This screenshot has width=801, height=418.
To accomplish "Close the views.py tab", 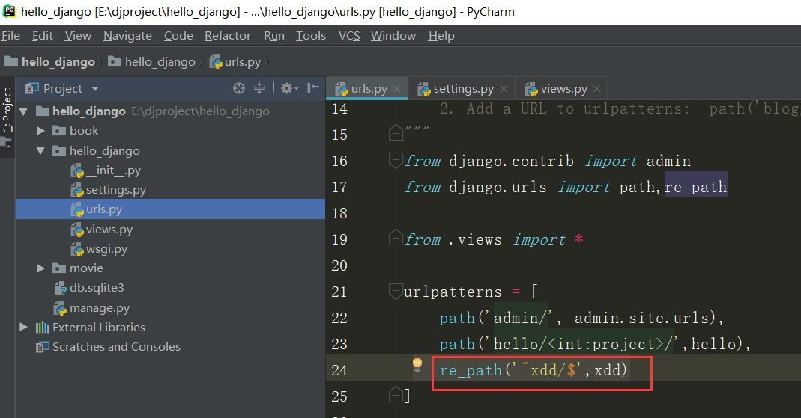I will coord(596,89).
